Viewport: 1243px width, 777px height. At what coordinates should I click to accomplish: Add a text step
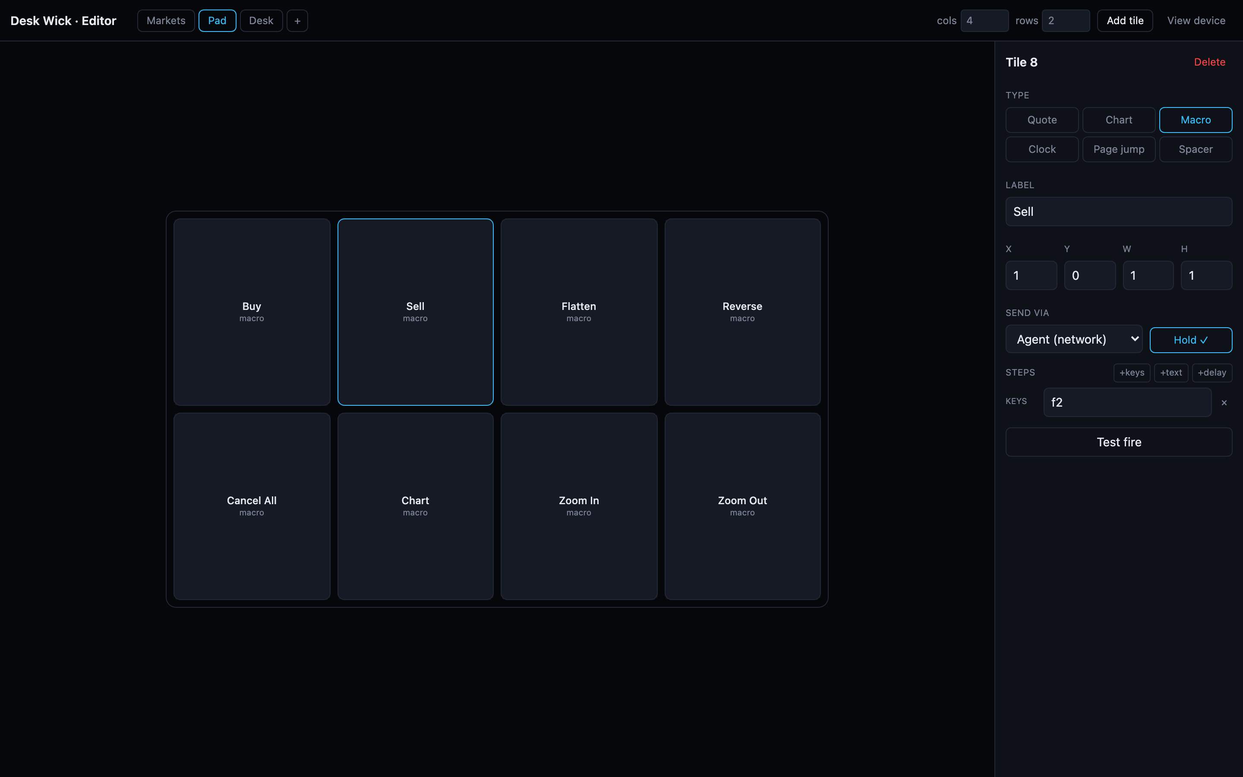click(1170, 373)
